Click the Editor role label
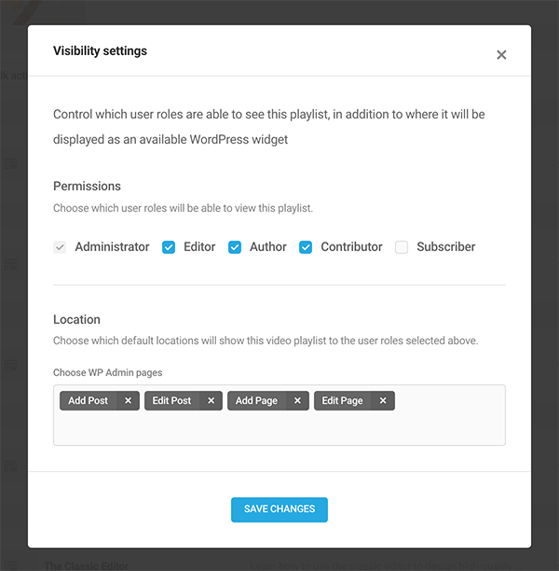Image resolution: width=559 pixels, height=571 pixels. tap(199, 247)
